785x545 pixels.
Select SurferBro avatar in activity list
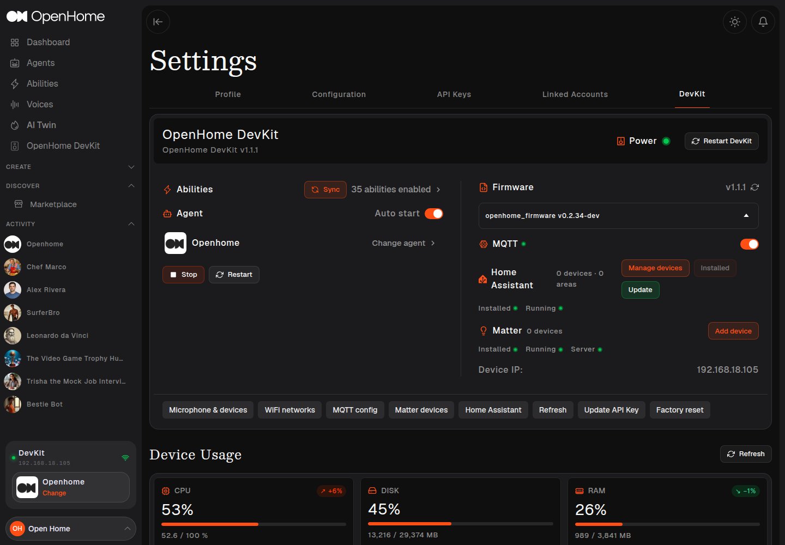point(13,313)
